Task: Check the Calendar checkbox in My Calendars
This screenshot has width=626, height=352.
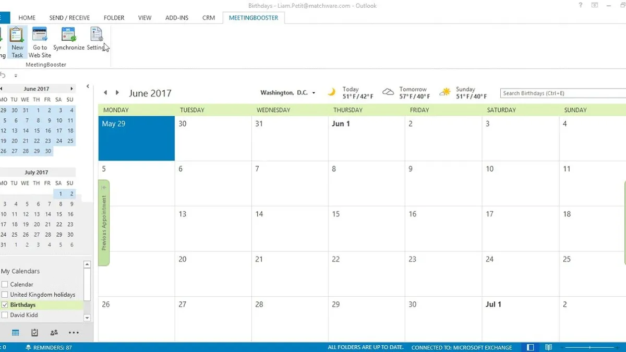Action: pos(5,284)
